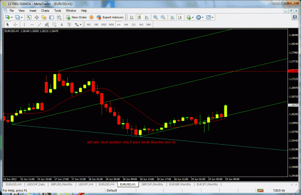Toggle Chart Shift from right border

[180, 17]
